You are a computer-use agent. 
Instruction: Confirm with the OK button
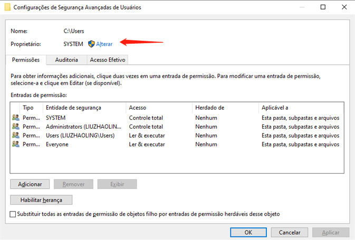[x=248, y=232]
